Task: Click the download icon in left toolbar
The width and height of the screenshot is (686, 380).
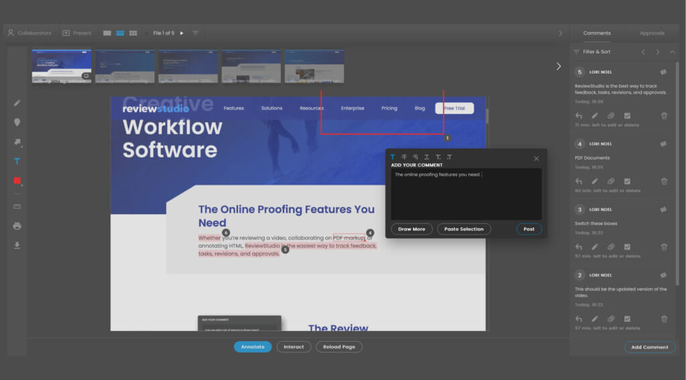Action: pos(17,246)
